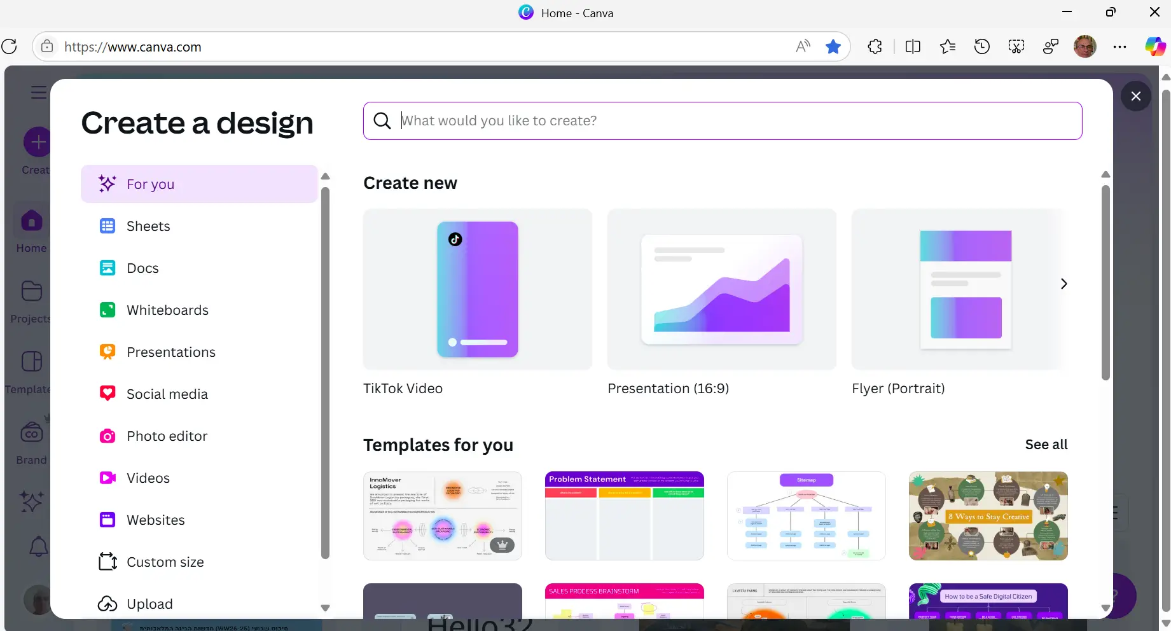Create a Presentation (16:9) design
Image resolution: width=1171 pixels, height=631 pixels.
[722, 289]
